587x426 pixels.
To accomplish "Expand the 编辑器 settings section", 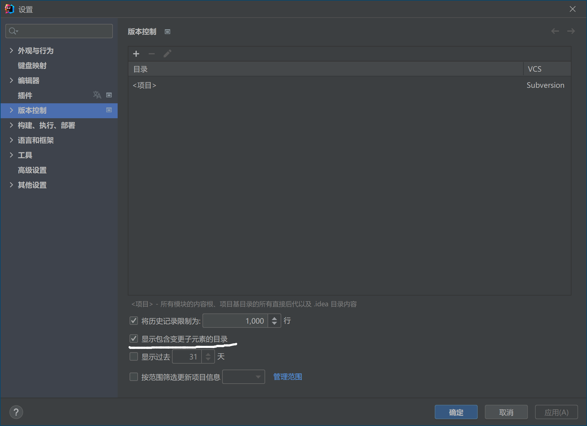I will point(11,80).
